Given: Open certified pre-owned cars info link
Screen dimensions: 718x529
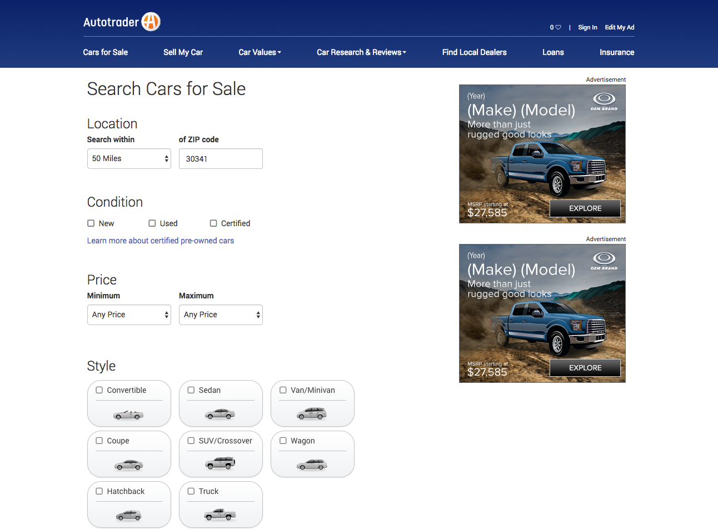Looking at the screenshot, I should 161,241.
